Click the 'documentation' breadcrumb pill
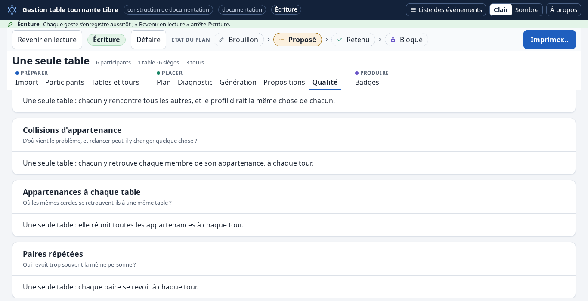 [242, 10]
